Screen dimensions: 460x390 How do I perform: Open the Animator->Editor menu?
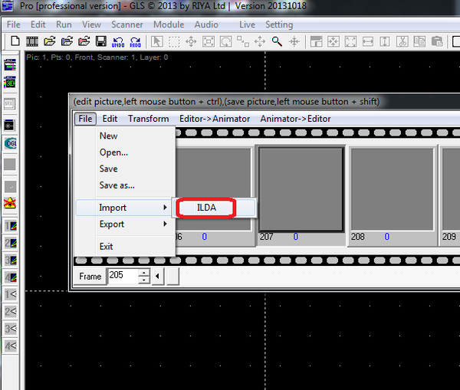(x=295, y=119)
